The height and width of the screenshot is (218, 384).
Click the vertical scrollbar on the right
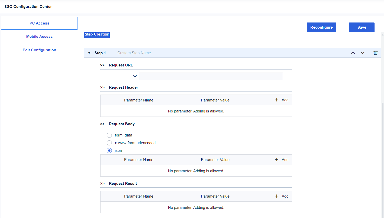click(x=382, y=153)
